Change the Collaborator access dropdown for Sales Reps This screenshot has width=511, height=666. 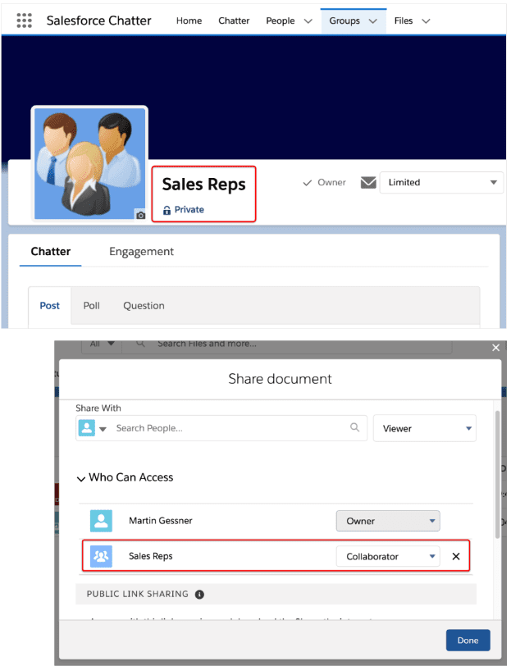[x=387, y=557]
